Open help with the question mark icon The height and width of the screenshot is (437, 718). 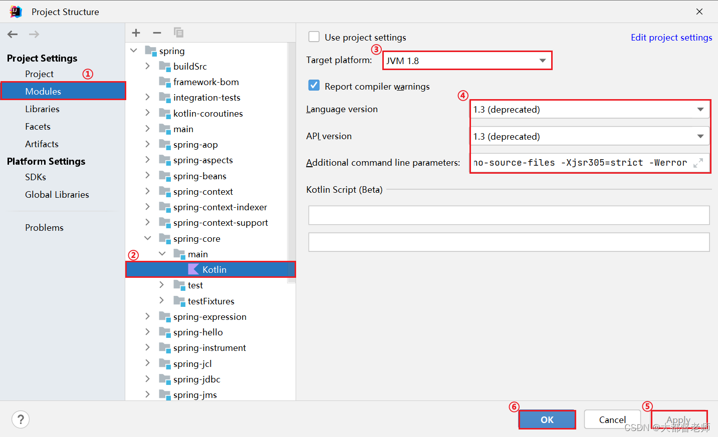pos(21,419)
